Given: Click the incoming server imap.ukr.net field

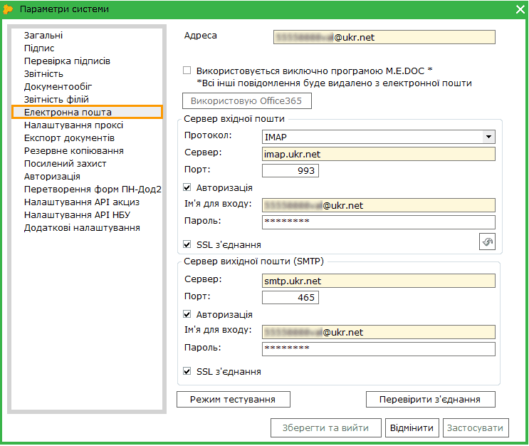Looking at the screenshot, I should pyautogui.click(x=377, y=154).
